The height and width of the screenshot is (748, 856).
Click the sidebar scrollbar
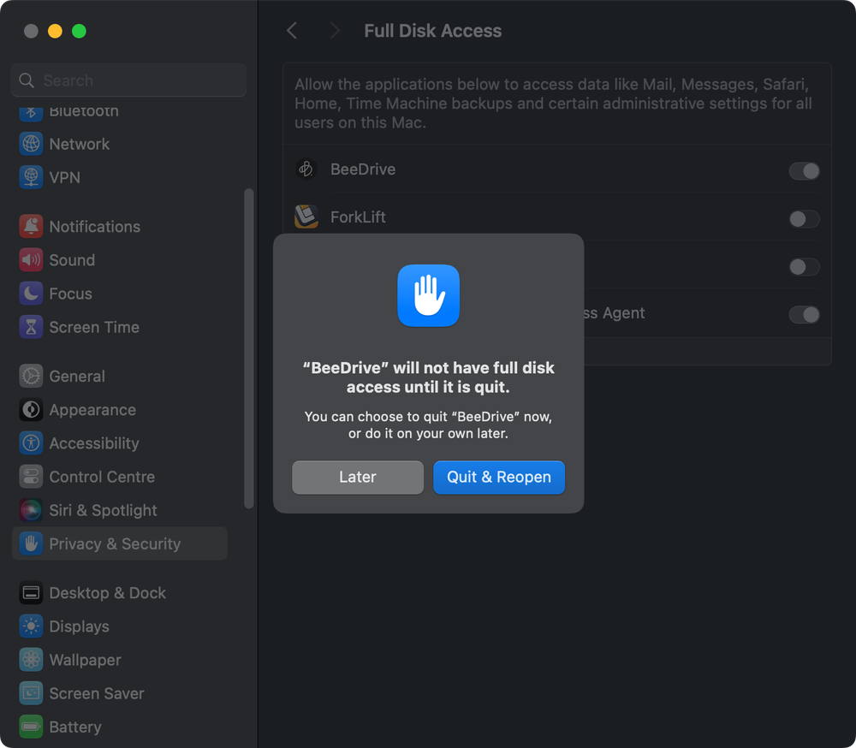point(249,348)
